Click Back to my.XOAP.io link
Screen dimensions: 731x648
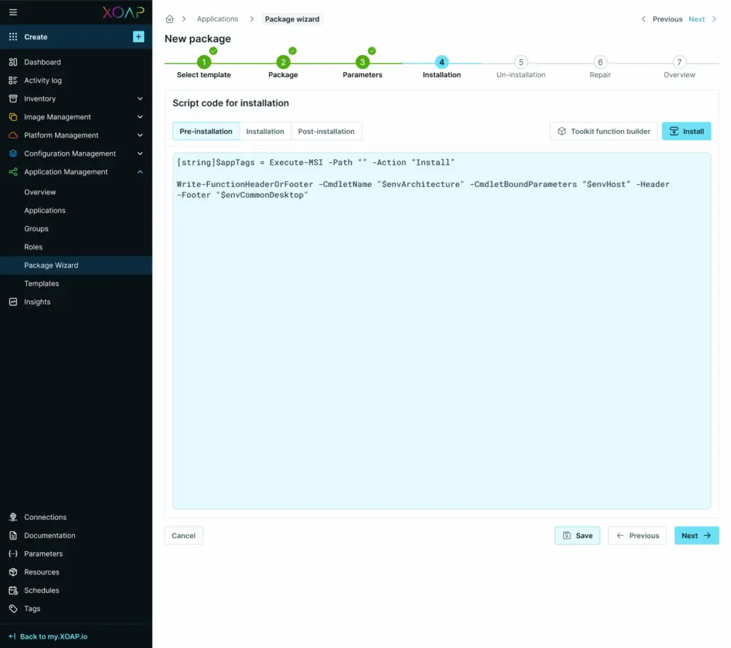click(53, 637)
